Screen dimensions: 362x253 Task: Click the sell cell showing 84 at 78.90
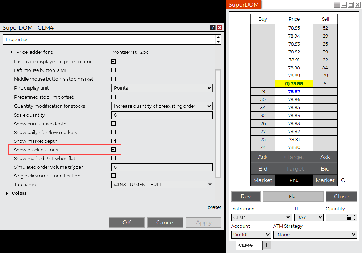tap(325, 68)
